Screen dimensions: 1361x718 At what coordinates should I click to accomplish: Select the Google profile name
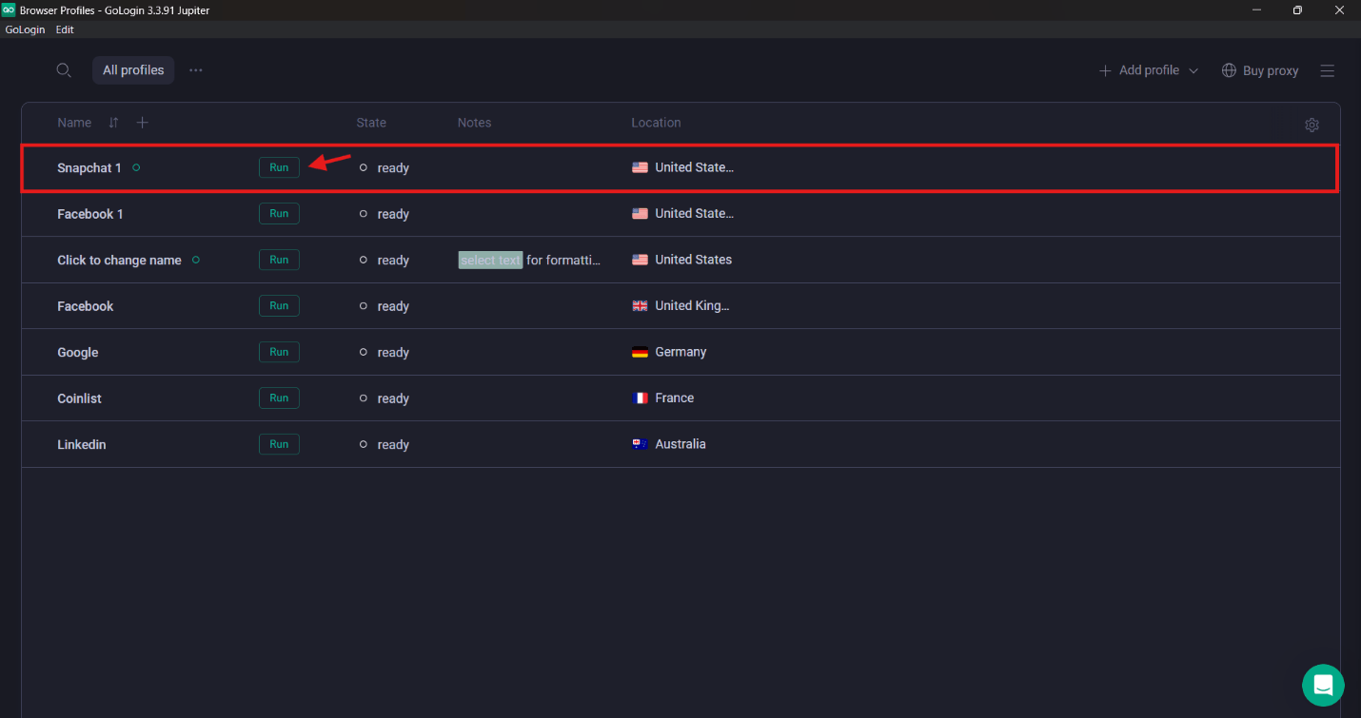(78, 352)
